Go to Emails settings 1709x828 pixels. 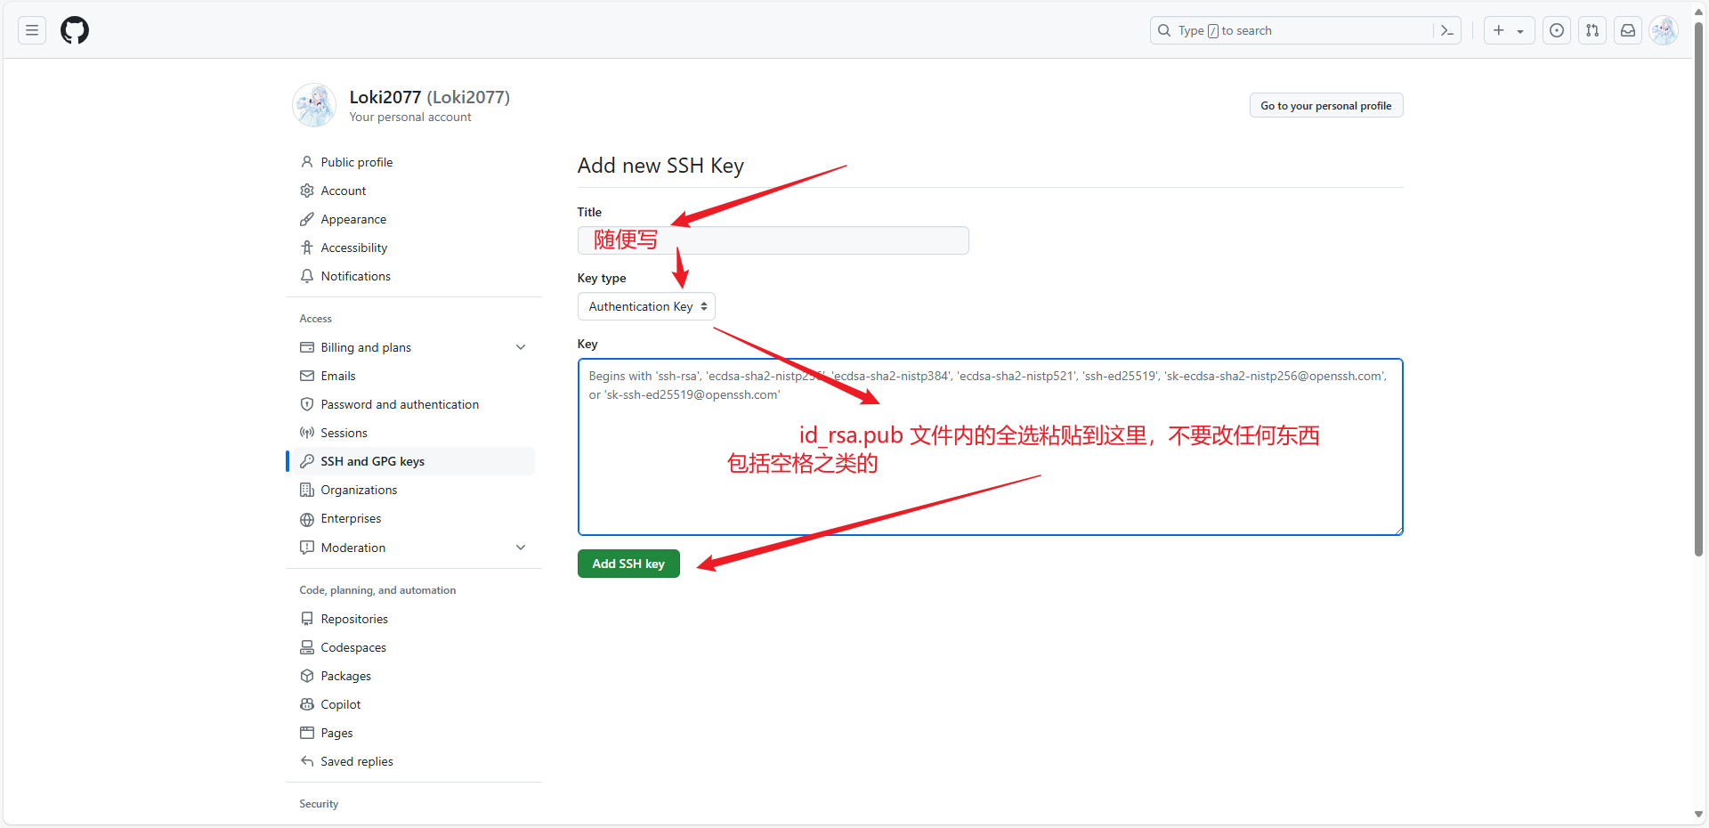coord(338,376)
